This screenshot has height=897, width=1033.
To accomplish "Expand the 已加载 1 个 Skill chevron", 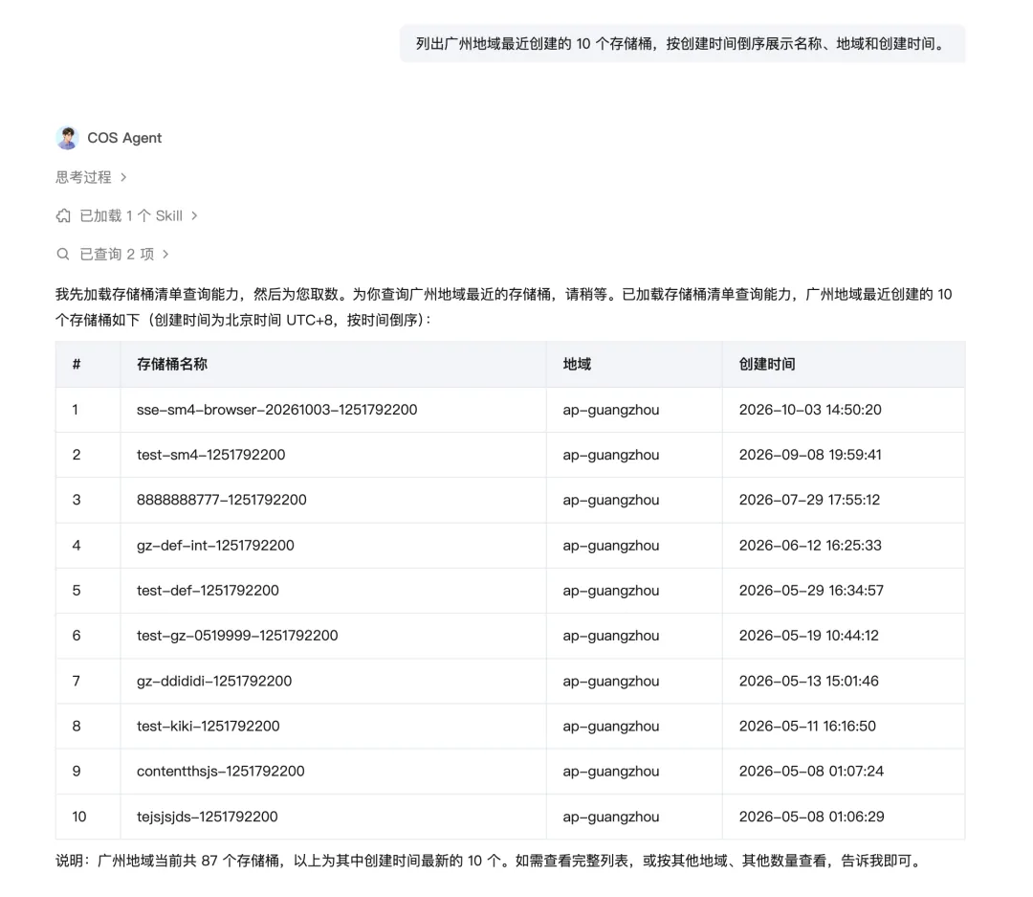I will tap(193, 215).
